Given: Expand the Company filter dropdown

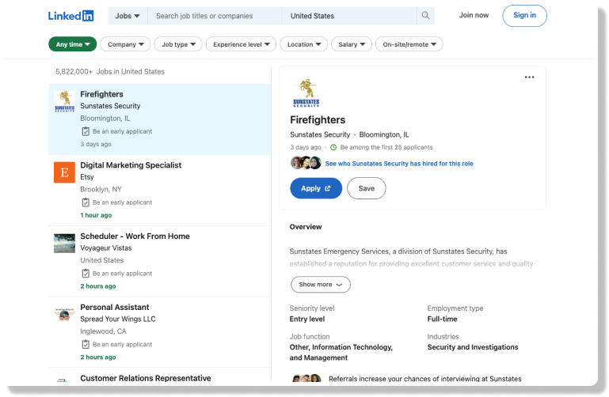Looking at the screenshot, I should (x=125, y=44).
